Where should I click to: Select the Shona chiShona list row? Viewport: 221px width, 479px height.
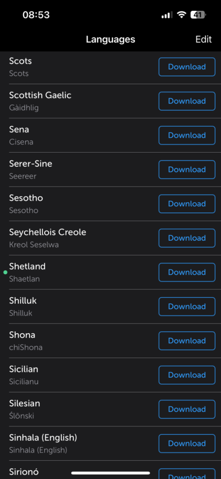coord(110,341)
